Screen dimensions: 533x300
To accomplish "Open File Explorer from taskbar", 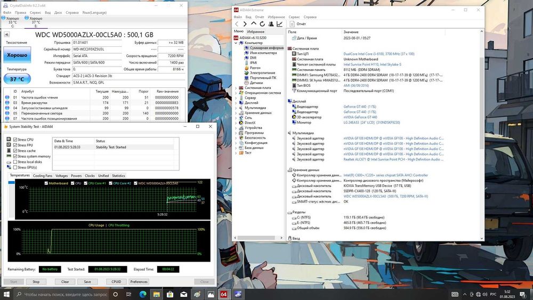I will (x=156, y=294).
